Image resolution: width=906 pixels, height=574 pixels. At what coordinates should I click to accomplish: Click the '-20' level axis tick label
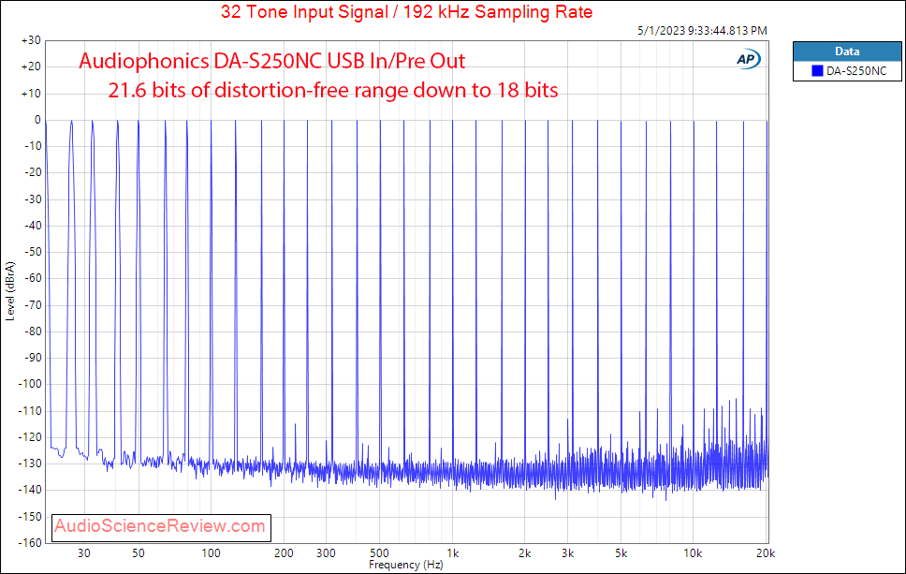33,172
